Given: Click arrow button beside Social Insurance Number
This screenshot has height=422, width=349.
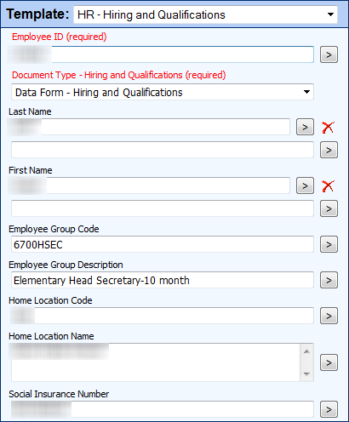Looking at the screenshot, I should [329, 409].
